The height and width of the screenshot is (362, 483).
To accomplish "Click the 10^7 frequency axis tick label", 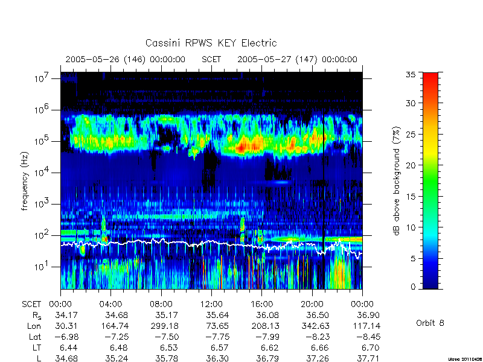I will pyautogui.click(x=42, y=78).
